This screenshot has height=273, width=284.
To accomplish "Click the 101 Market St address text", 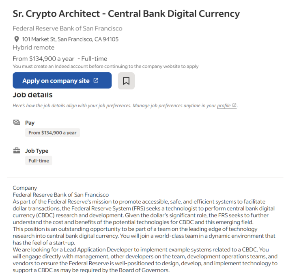I will click(70, 39).
